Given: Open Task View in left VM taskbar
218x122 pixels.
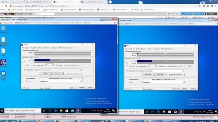Looking at the screenshot, I should [50, 110].
